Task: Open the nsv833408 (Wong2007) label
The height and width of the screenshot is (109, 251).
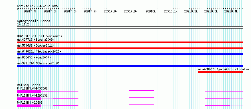Action: tap(34, 57)
